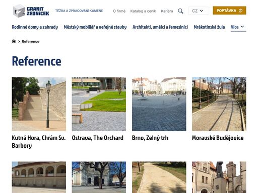Click the Granit Zedníček logo
Screen dimensions: 258x193
(31, 11)
